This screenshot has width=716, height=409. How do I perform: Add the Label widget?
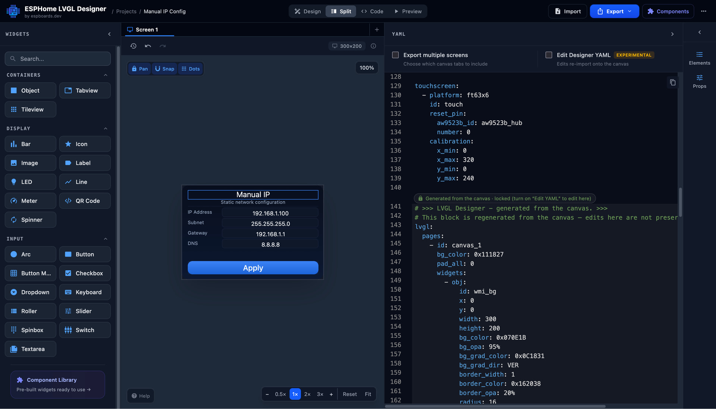85,163
